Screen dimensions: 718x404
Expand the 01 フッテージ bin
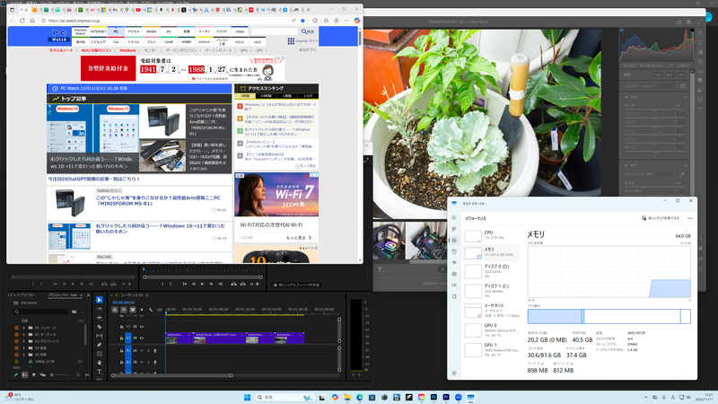click(24, 328)
